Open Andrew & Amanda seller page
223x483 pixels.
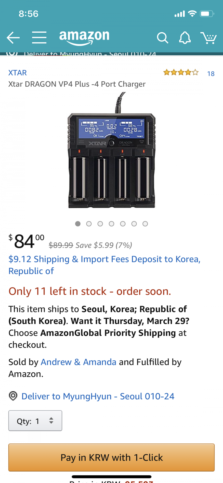click(78, 362)
